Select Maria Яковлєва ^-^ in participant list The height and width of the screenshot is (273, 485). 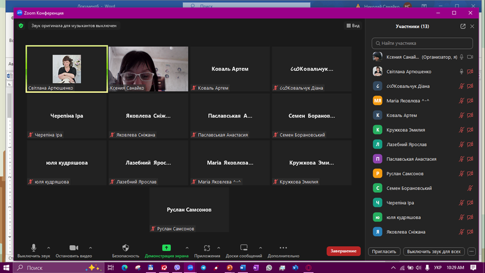(x=422, y=101)
